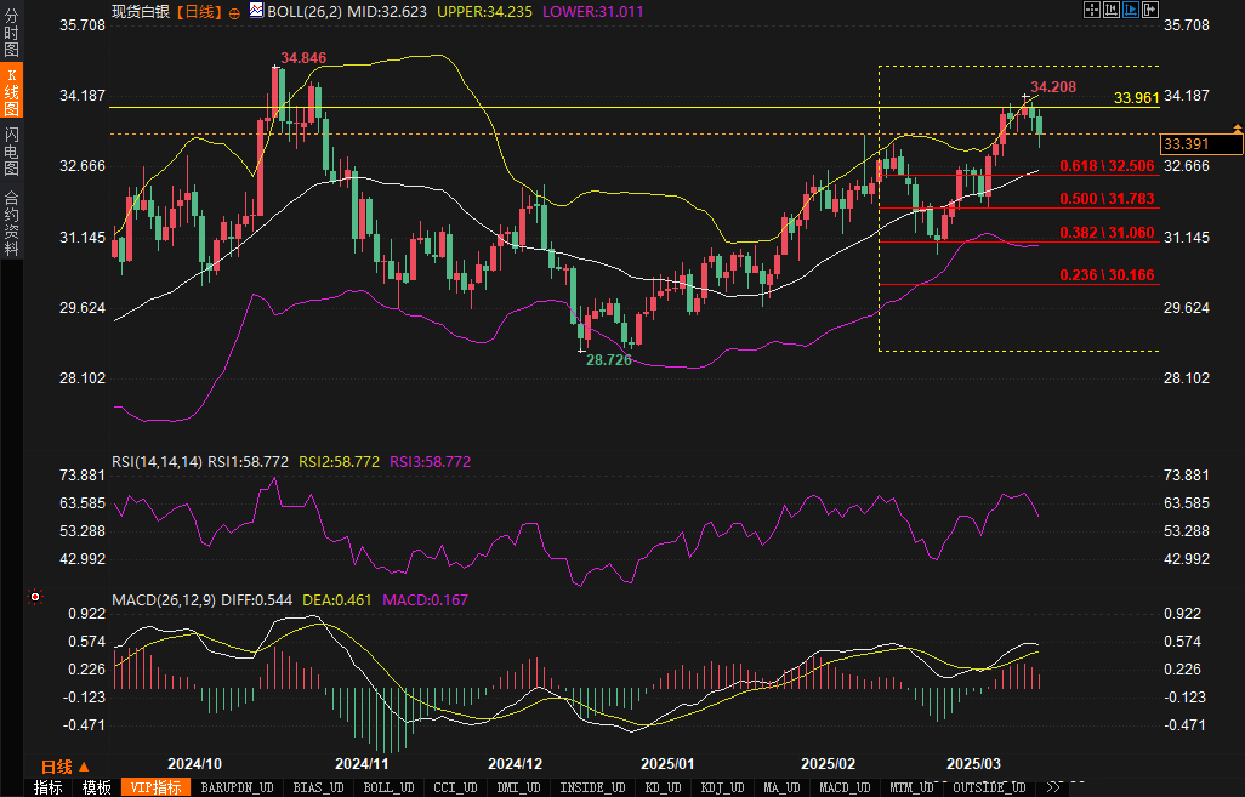
Task: Click the MID:32.623 value
Action: [x=387, y=12]
